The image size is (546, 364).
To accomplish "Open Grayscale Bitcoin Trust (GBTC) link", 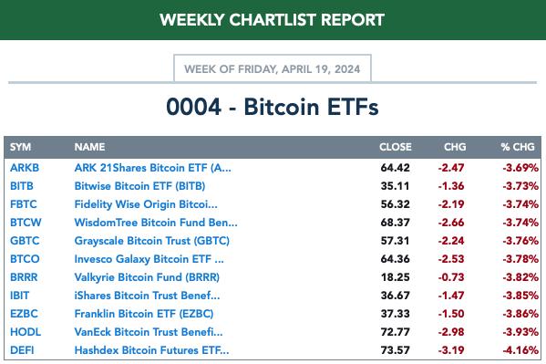I will (152, 241).
